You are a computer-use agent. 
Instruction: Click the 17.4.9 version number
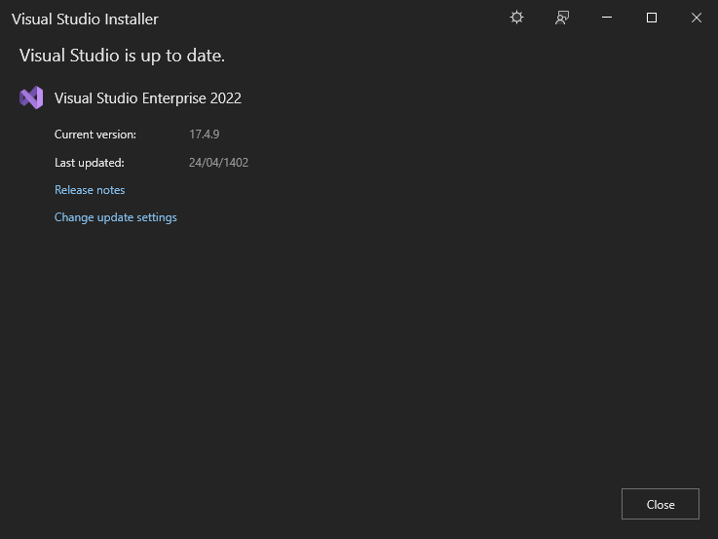coord(205,135)
